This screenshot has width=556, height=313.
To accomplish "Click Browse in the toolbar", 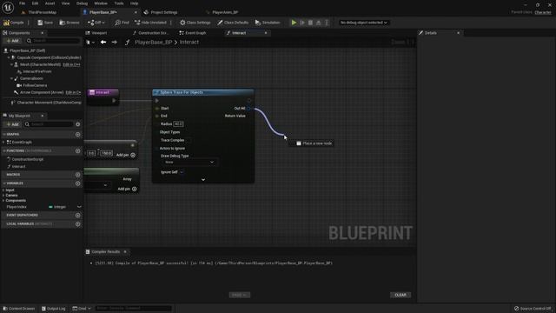I will click(x=69, y=23).
